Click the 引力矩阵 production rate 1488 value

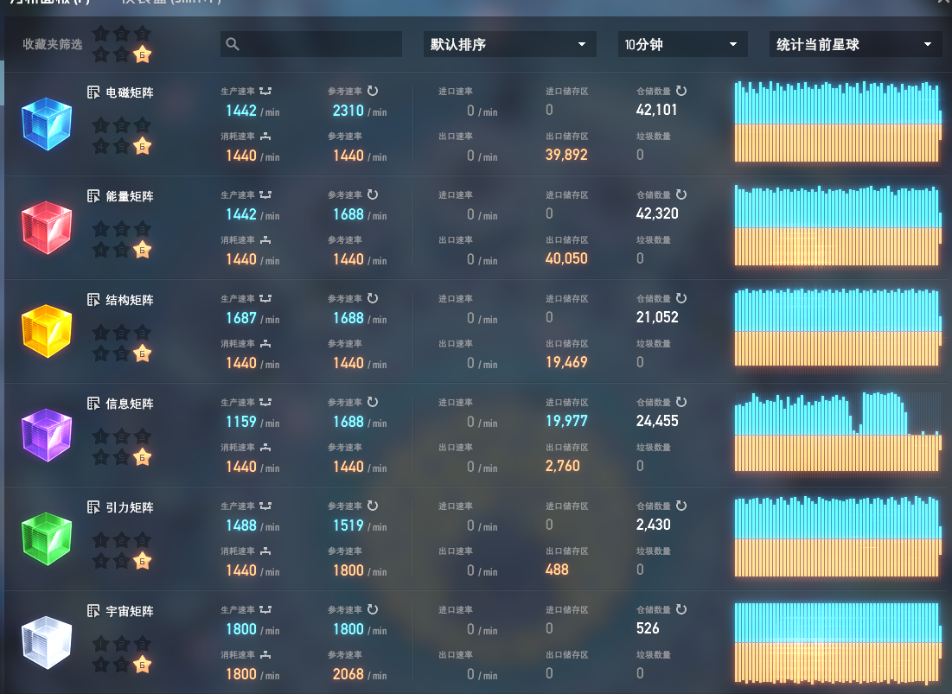241,525
